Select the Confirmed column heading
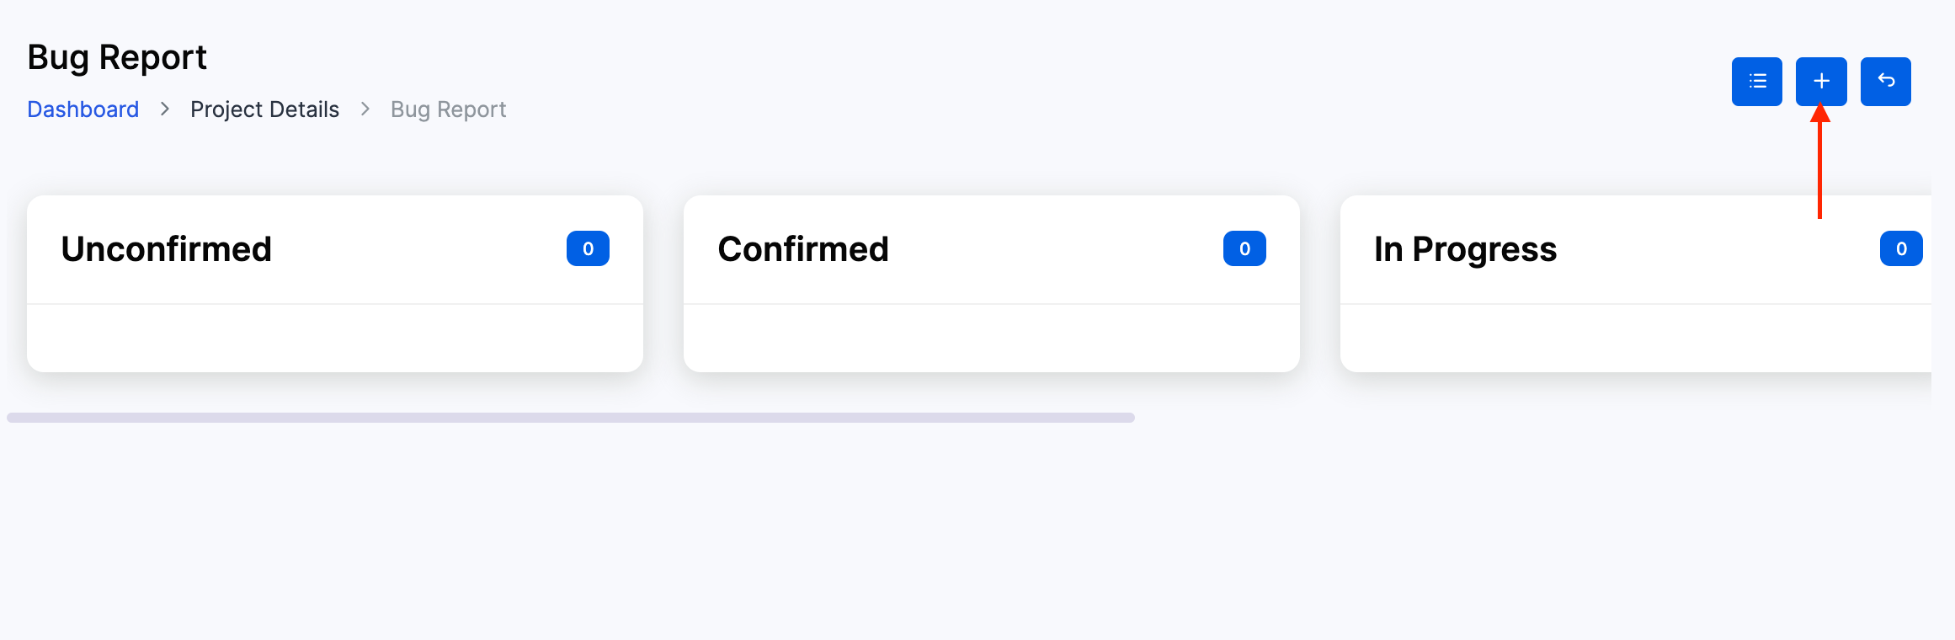 803,249
